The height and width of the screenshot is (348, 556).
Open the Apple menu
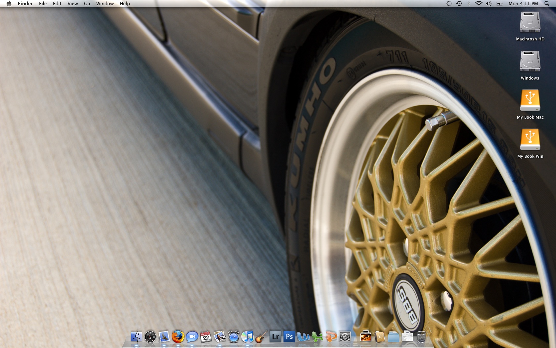tap(9, 4)
